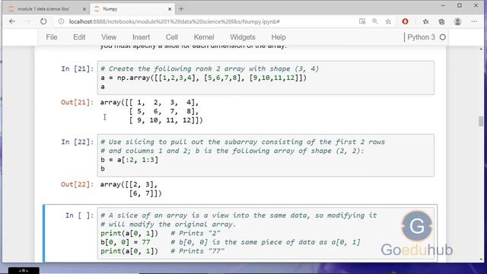Click inside code cell In [22]
The height and width of the screenshot is (274, 487).
pos(266,155)
